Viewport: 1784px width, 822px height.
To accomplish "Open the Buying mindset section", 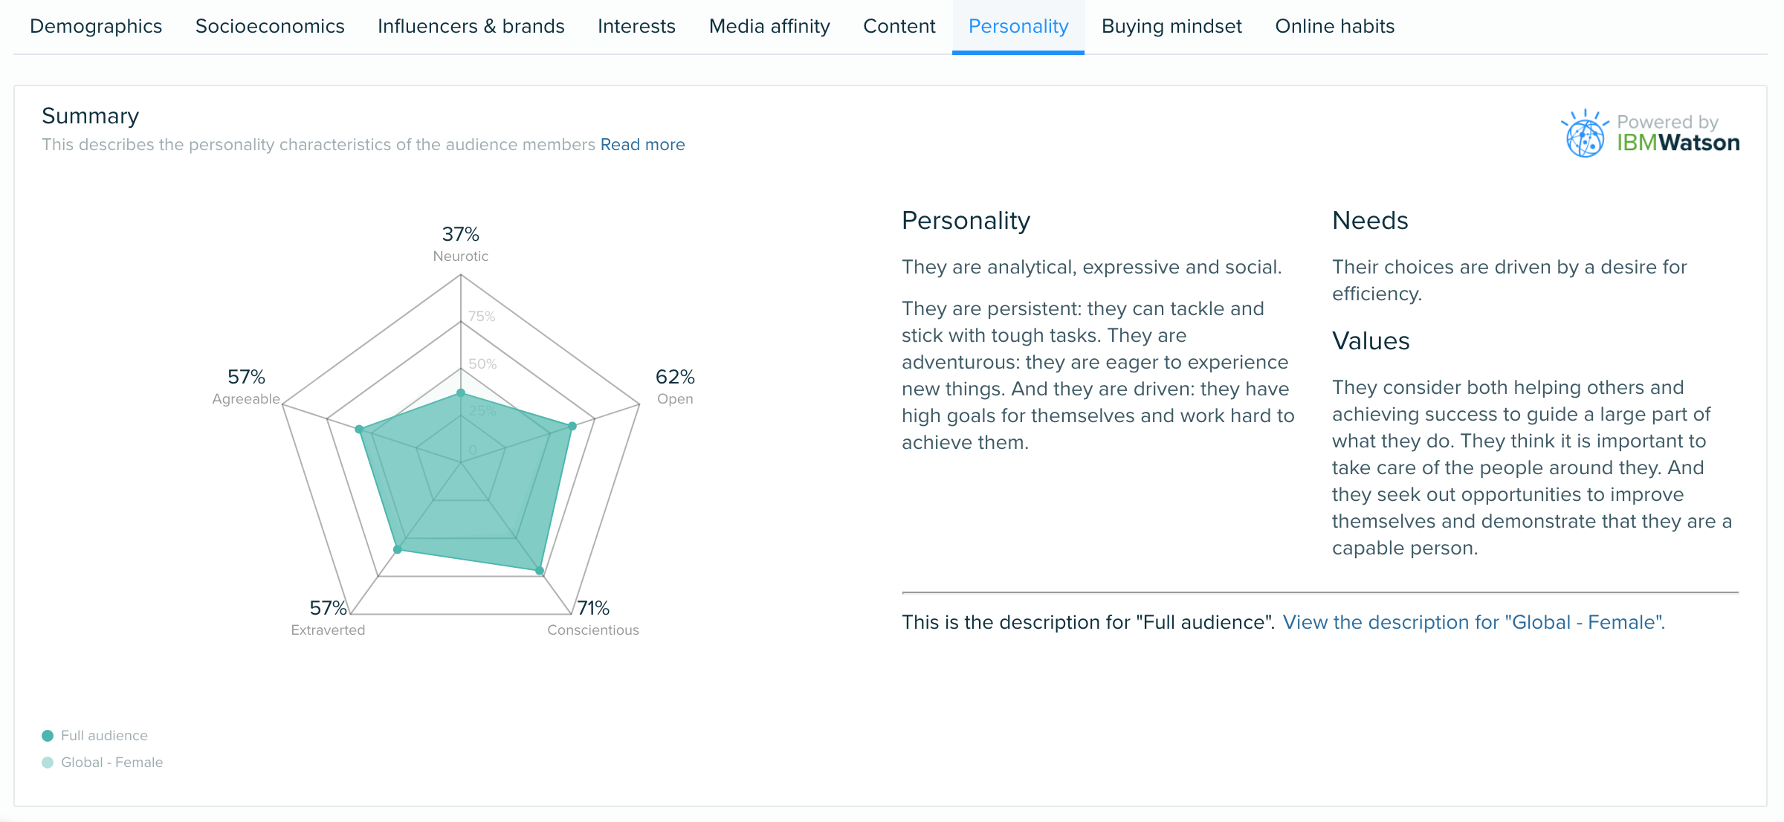I will (1174, 26).
